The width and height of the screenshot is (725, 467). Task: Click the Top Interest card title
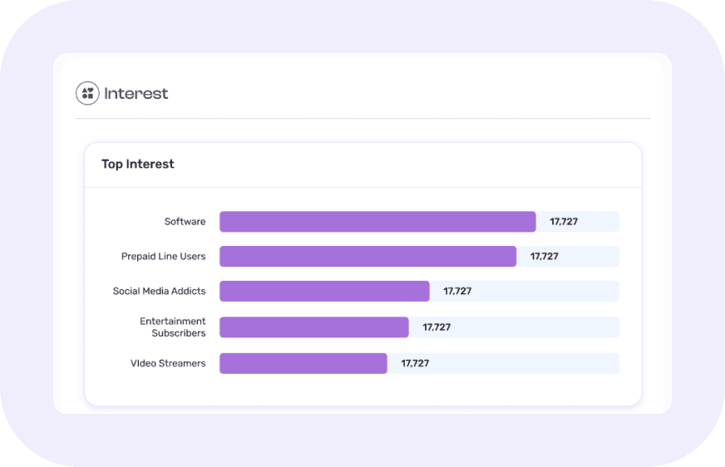[x=138, y=164]
